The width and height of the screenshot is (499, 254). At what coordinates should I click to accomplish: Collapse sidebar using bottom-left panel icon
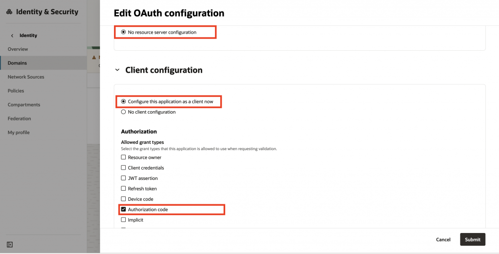tap(10, 244)
